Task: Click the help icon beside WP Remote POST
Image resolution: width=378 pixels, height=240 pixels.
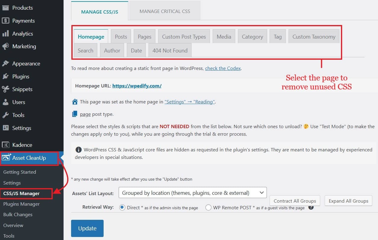Action: click(311, 207)
